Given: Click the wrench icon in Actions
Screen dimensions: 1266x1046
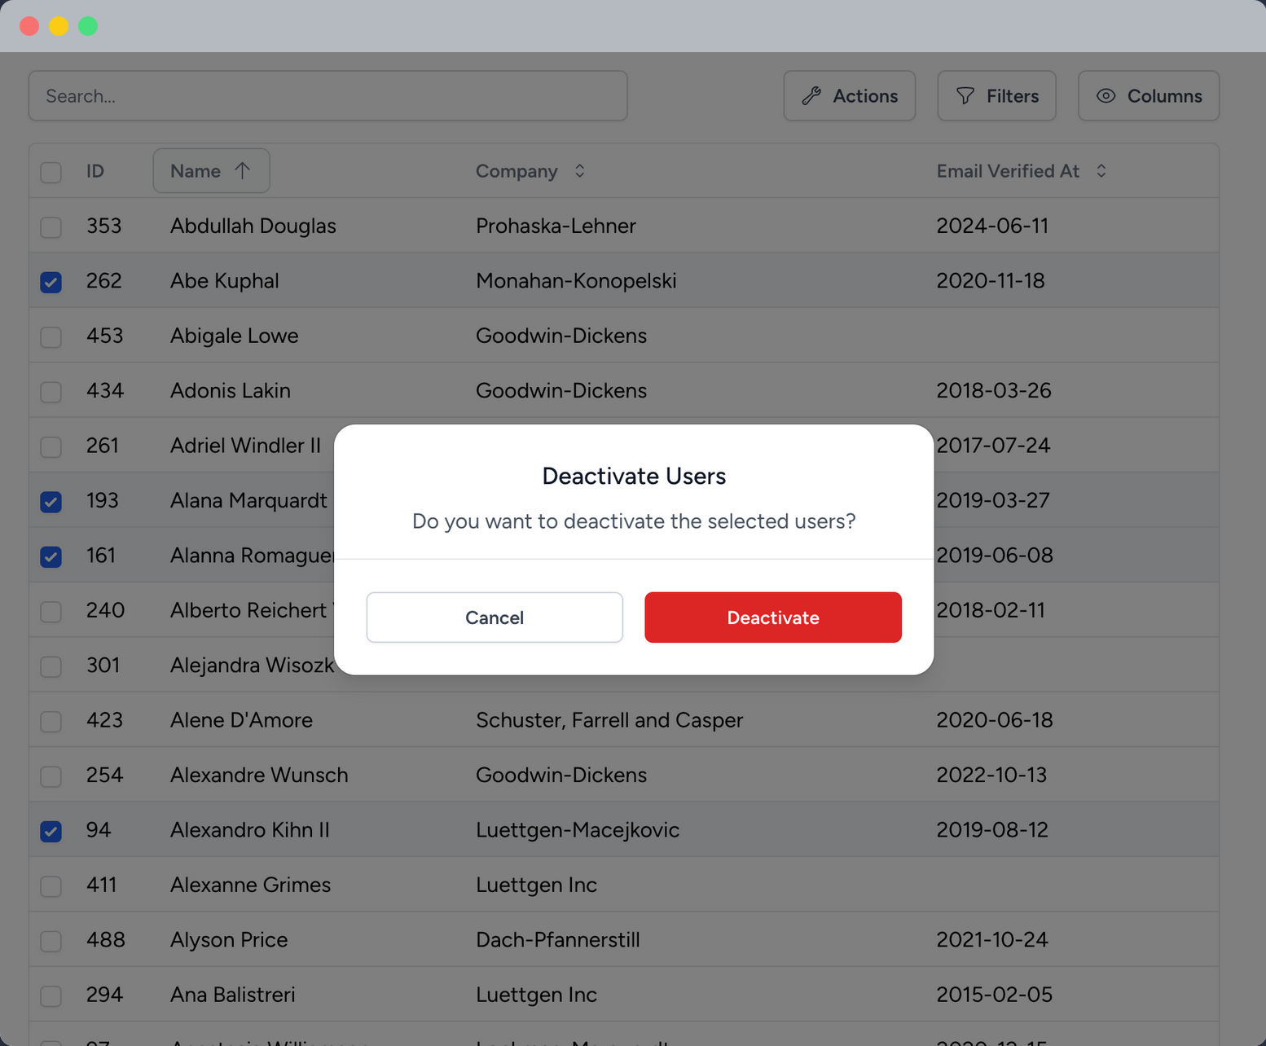Looking at the screenshot, I should pyautogui.click(x=811, y=96).
